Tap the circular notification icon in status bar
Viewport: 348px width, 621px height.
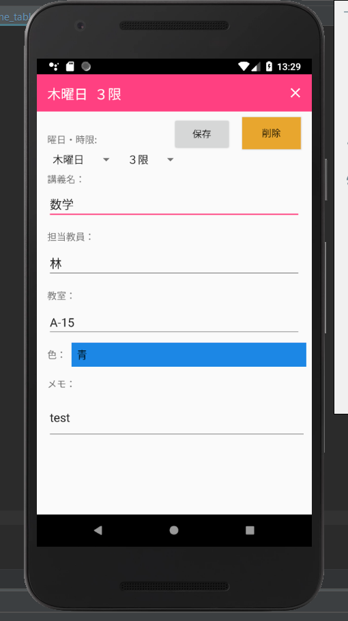point(86,66)
